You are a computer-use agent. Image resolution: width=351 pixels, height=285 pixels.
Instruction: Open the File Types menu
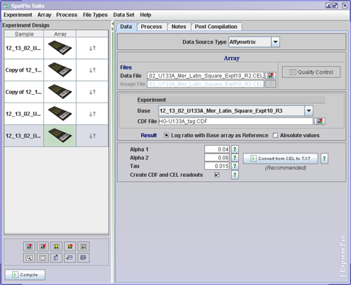(x=95, y=15)
